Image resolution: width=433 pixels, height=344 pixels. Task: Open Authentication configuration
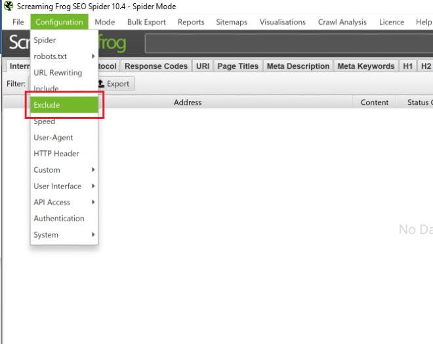click(64, 219)
